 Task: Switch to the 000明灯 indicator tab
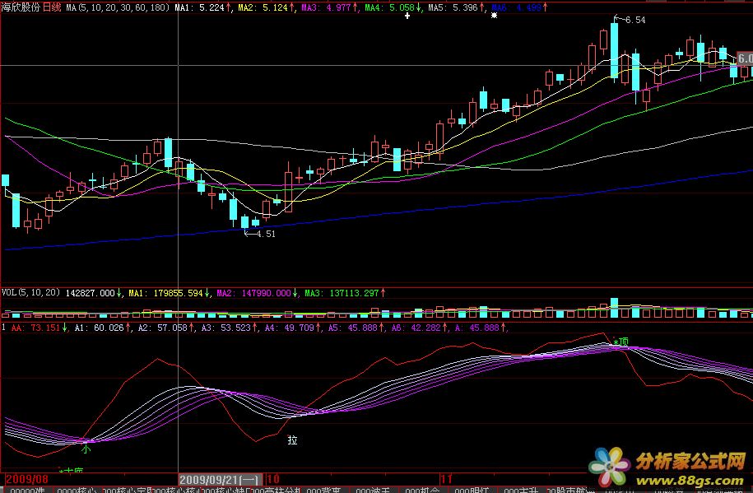click(471, 490)
